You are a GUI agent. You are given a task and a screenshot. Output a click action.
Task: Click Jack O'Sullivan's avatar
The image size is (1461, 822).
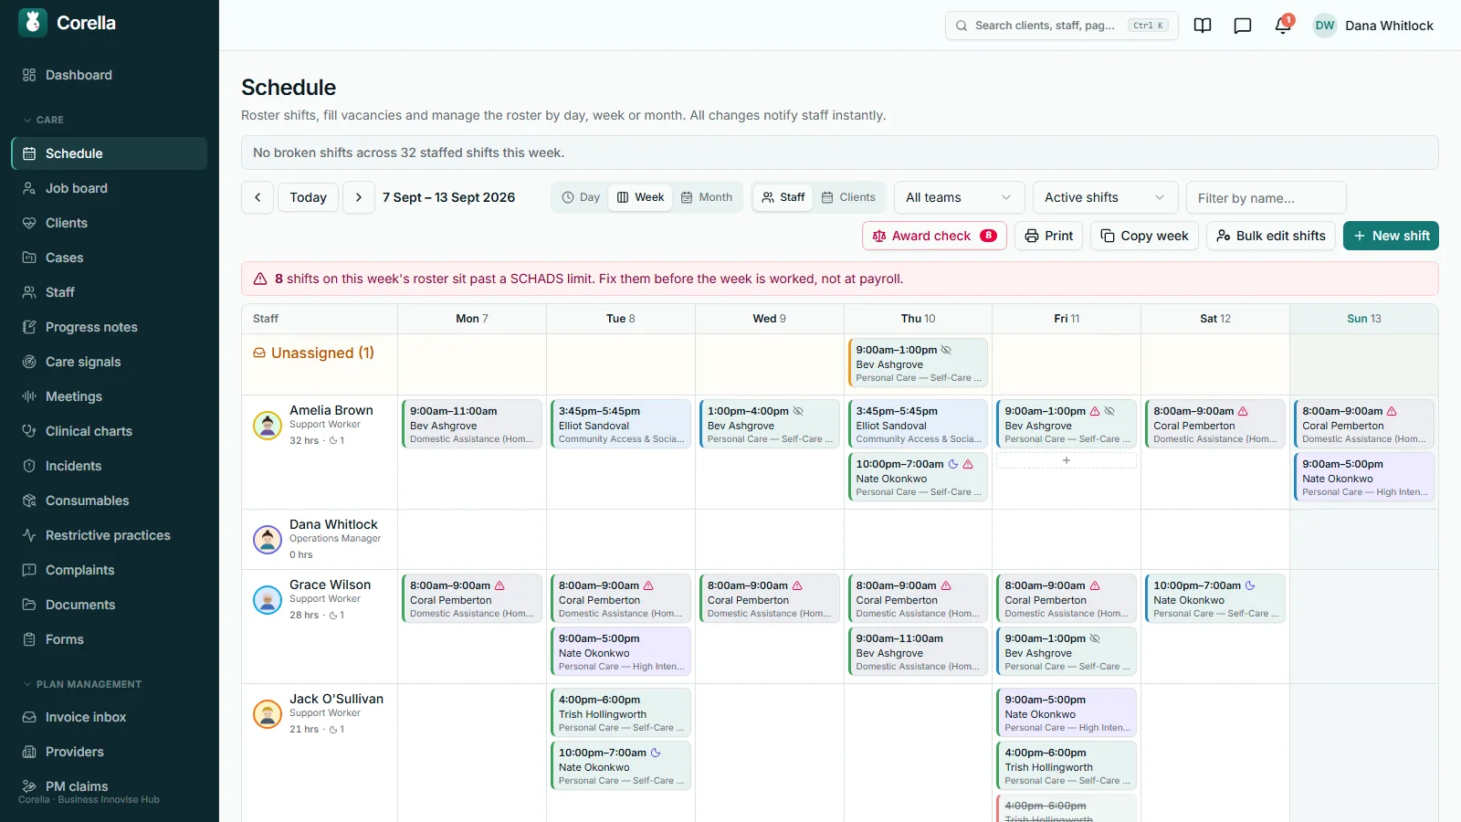point(268,714)
